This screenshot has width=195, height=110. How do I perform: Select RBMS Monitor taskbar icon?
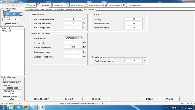coord(41,107)
